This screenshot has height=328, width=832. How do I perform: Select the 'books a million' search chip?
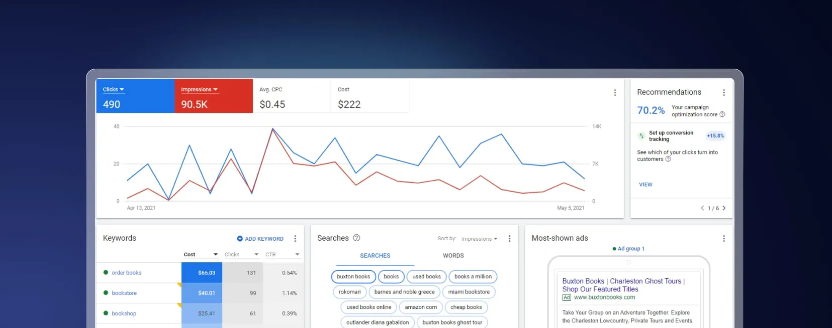point(473,277)
